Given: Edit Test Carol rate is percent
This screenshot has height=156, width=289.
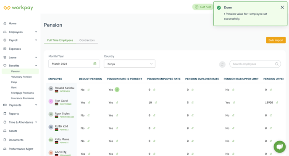Looking at the screenshot, I should (x=117, y=103).
